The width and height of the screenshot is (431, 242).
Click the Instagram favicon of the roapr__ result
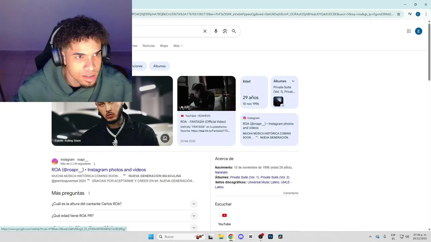tap(55, 162)
